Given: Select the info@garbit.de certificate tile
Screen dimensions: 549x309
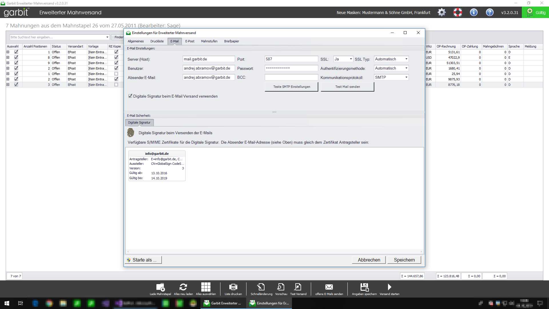Looking at the screenshot, I should click(x=157, y=166).
